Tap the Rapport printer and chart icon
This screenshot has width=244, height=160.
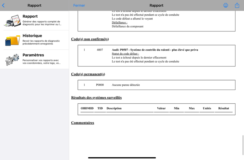(x=13, y=21)
